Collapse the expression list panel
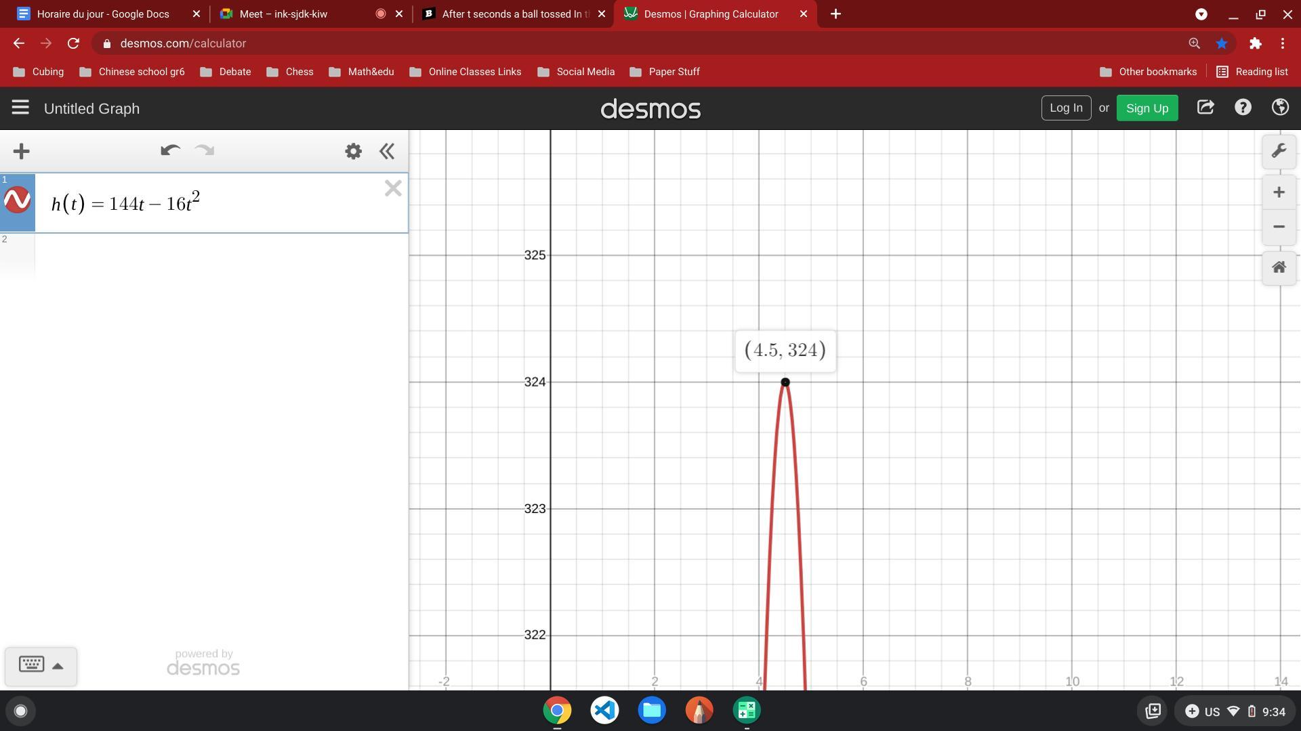The height and width of the screenshot is (731, 1301). (387, 151)
